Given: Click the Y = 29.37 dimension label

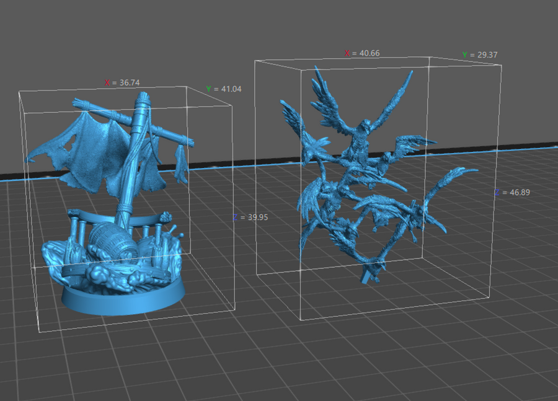Looking at the screenshot, I should click(480, 55).
